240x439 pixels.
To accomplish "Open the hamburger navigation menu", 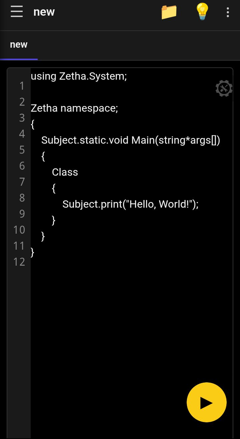I will 17,12.
